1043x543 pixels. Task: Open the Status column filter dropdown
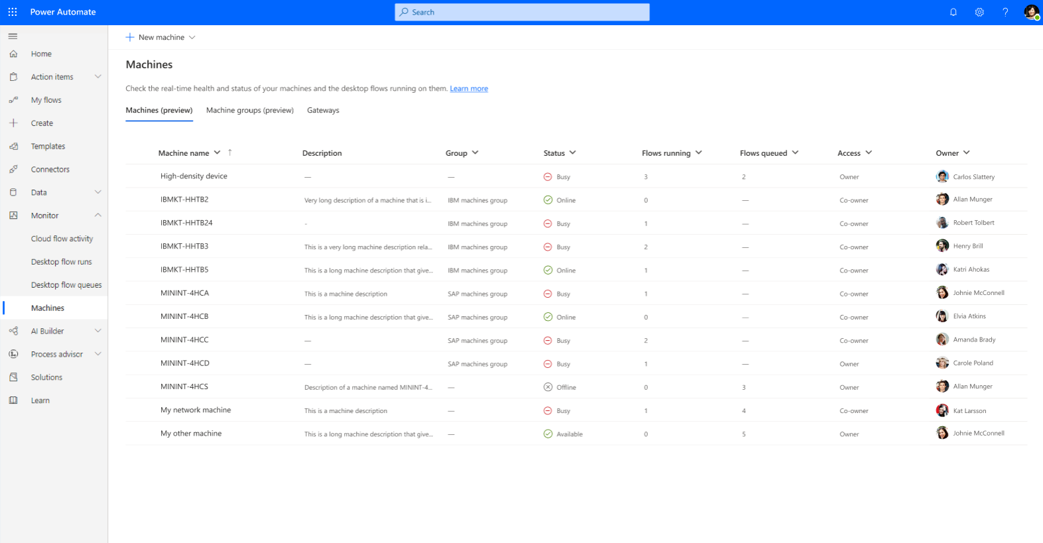(x=573, y=152)
